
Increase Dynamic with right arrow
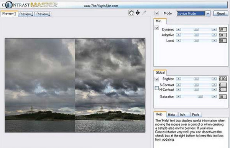pyautogui.click(x=214, y=30)
